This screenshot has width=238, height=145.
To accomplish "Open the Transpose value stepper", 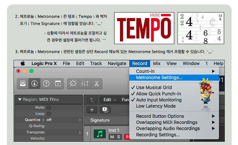I will click(x=80, y=132).
